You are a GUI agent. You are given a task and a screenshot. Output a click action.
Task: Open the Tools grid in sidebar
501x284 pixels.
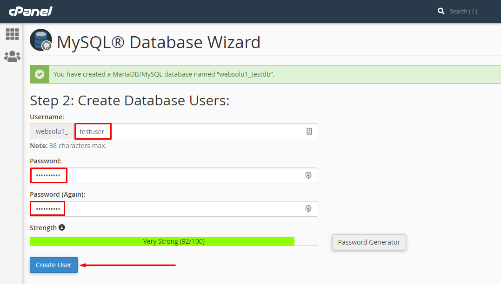pos(12,34)
